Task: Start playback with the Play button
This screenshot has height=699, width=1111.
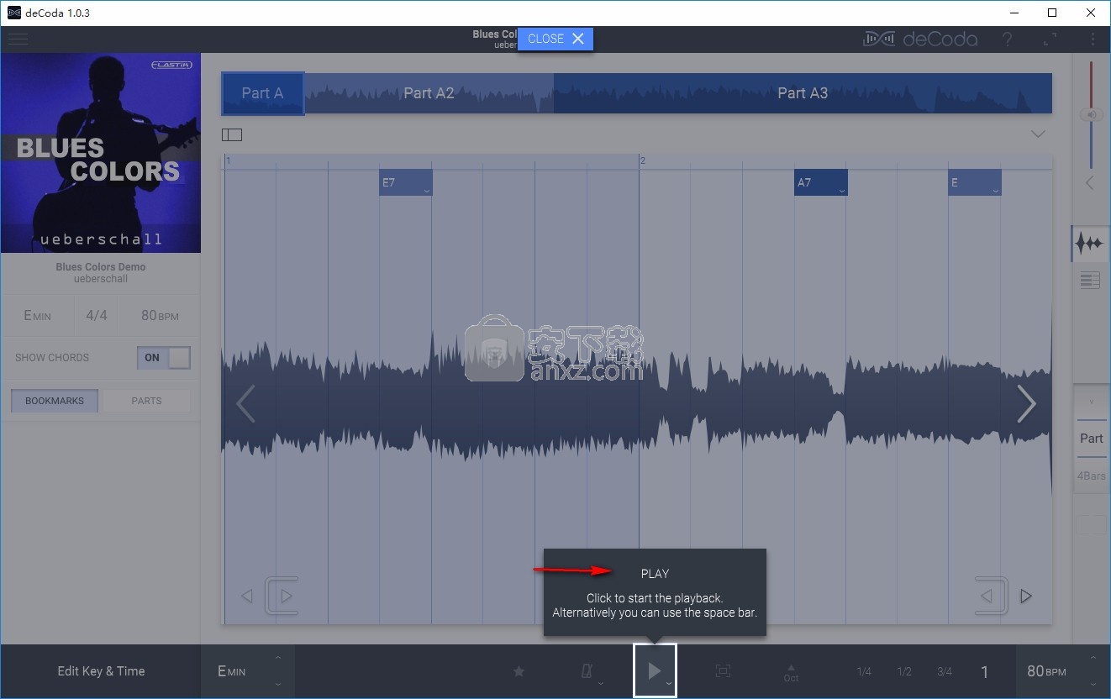Action: [x=655, y=670]
